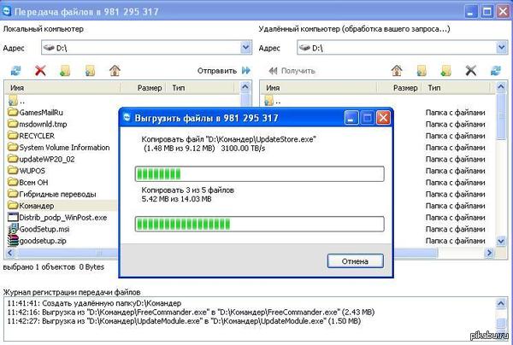The height and width of the screenshot is (345, 513).
Task: Click the Получить receive button
Action: click(292, 71)
